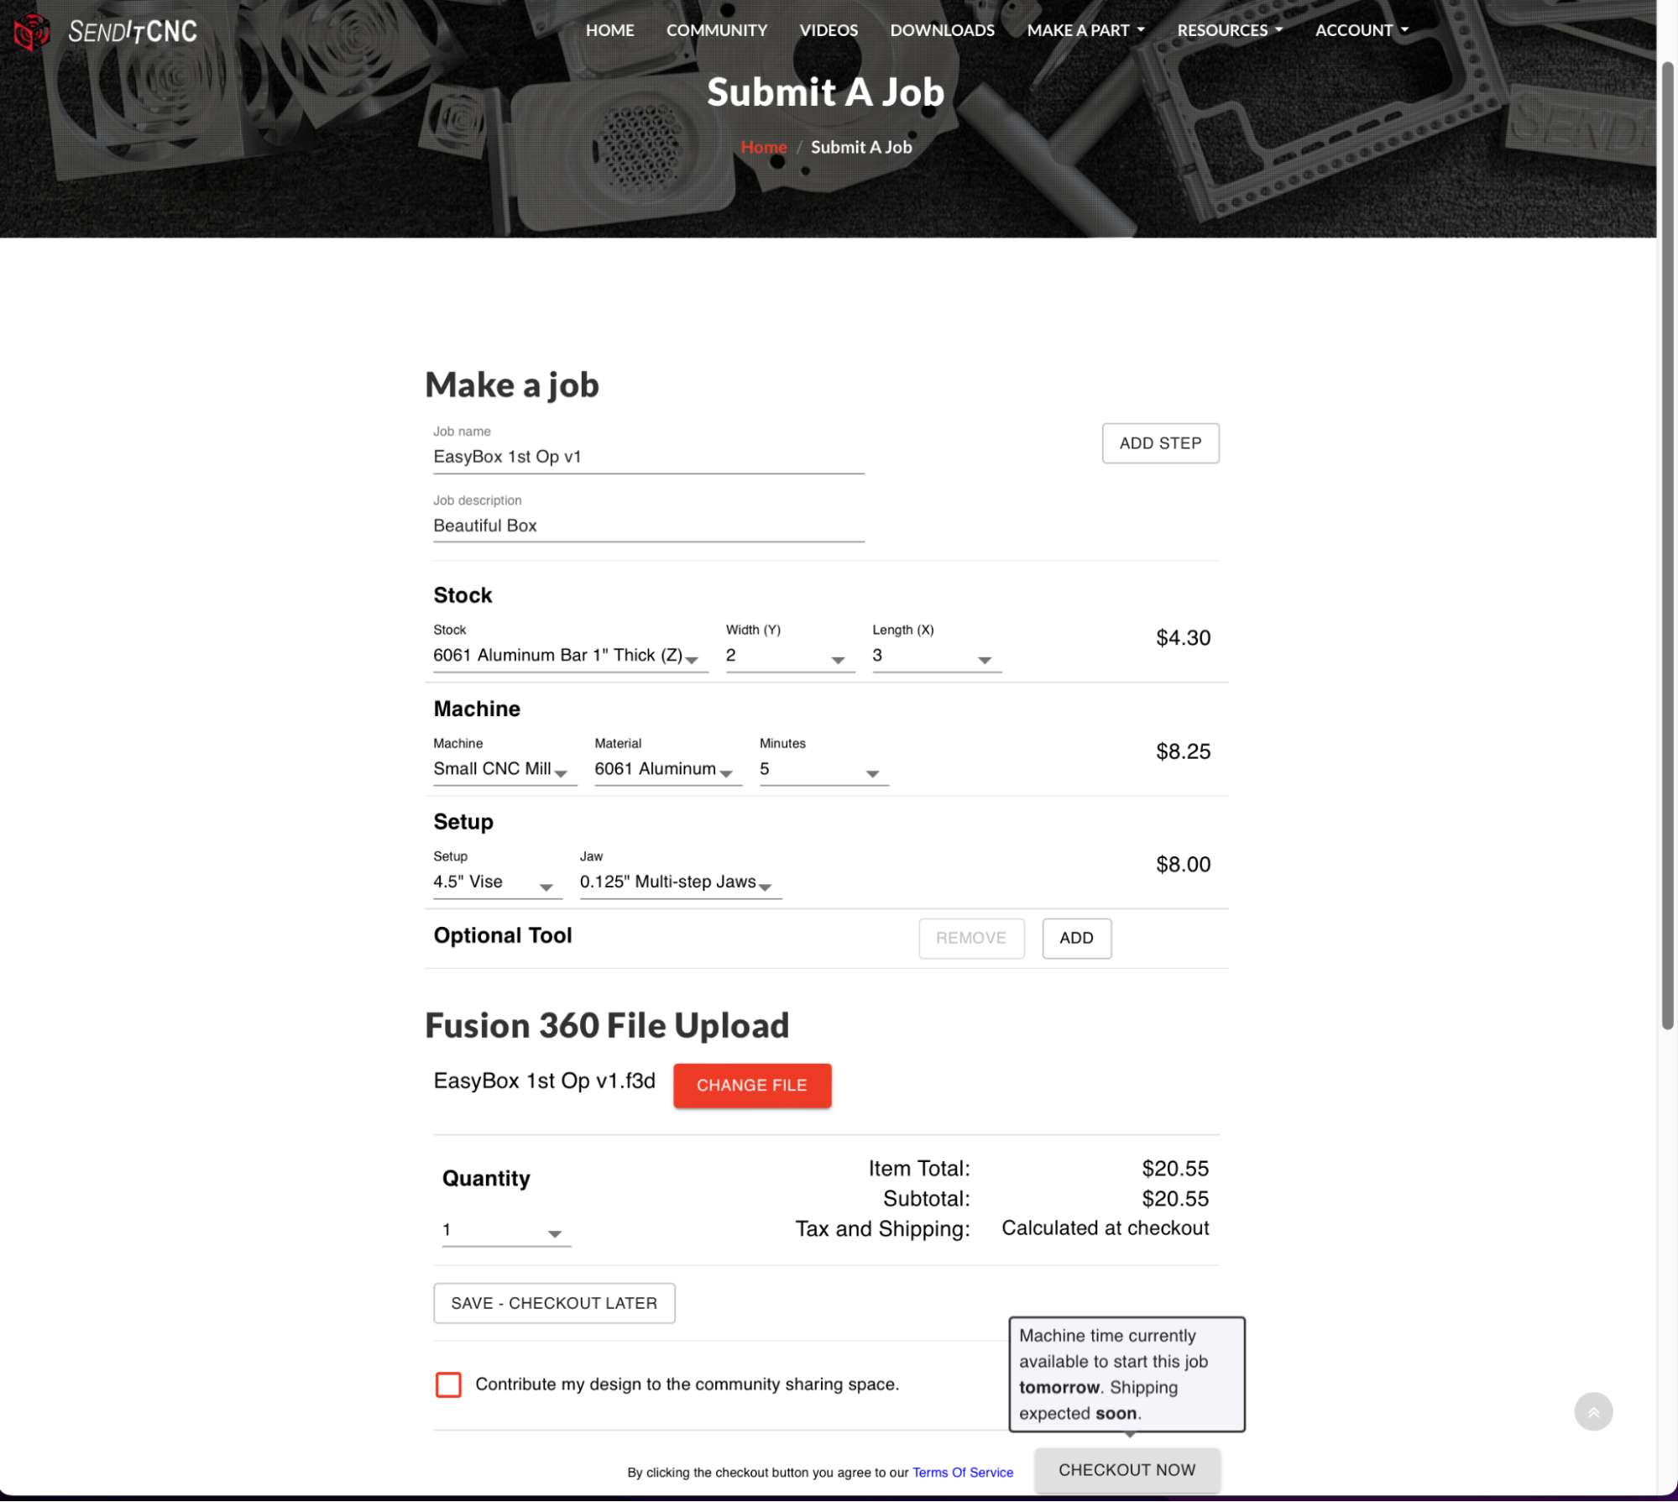
Task: Click the Home breadcrumb link
Action: 763,147
